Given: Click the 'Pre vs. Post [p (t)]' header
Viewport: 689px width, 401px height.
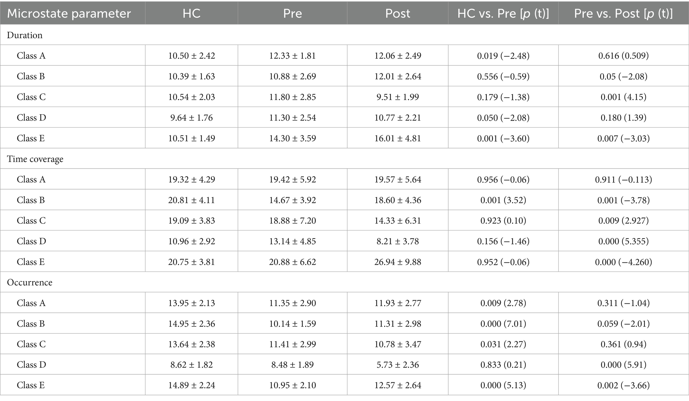Looking at the screenshot, I should coord(623,13).
